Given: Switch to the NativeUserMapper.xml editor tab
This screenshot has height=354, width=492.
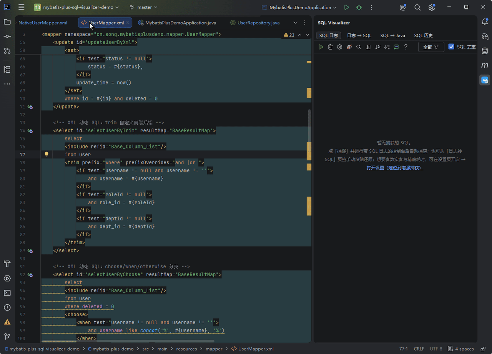Looking at the screenshot, I should tap(43, 23).
